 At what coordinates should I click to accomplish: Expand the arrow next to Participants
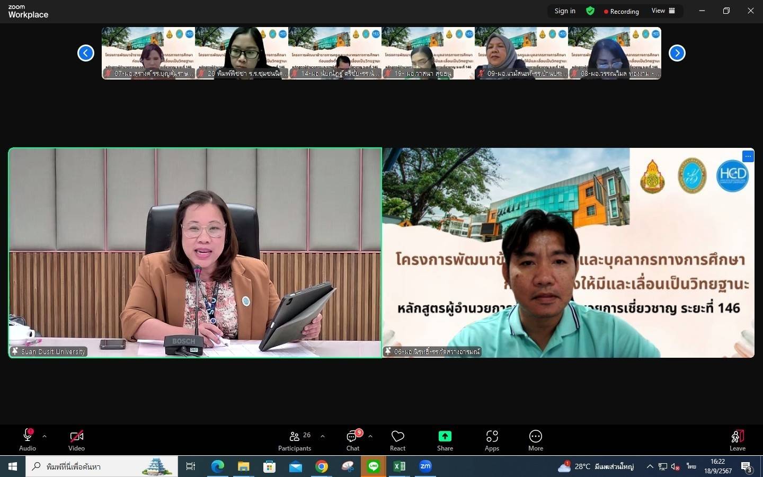click(323, 436)
